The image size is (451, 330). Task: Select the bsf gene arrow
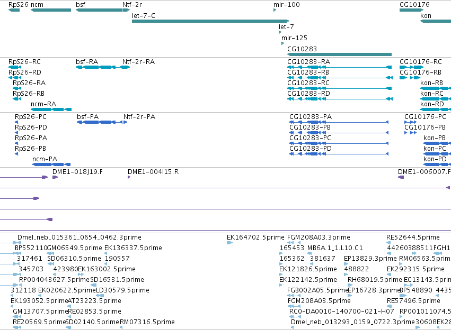pos(99,10)
